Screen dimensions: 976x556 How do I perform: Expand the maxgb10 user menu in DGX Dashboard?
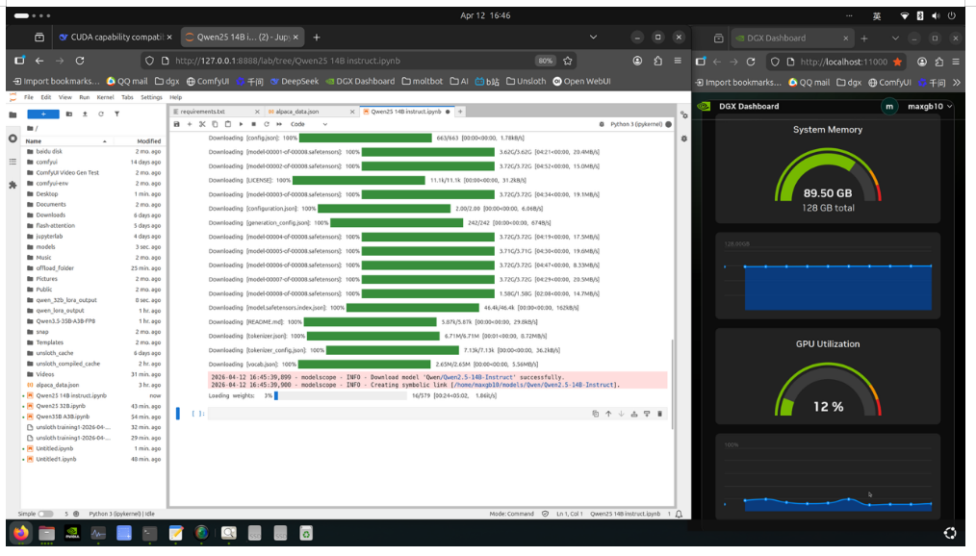929,107
